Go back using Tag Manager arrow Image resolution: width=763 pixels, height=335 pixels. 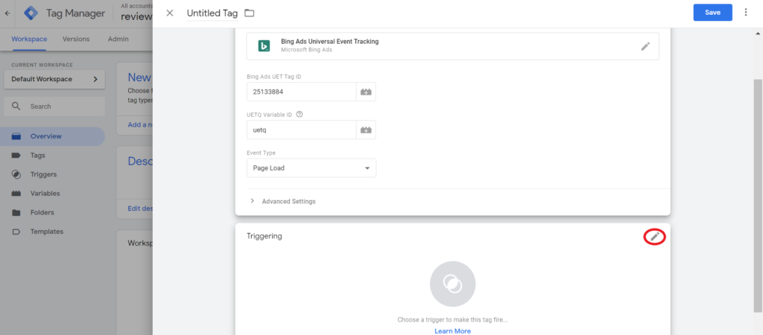pos(7,13)
